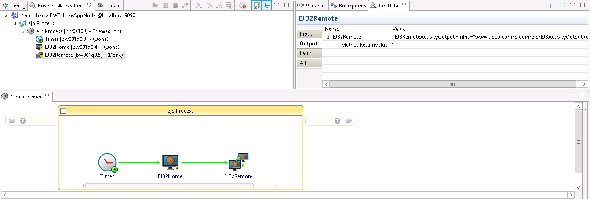This screenshot has width=590, height=200.
Task: Click the Step Over debug icon
Action: click(209, 6)
